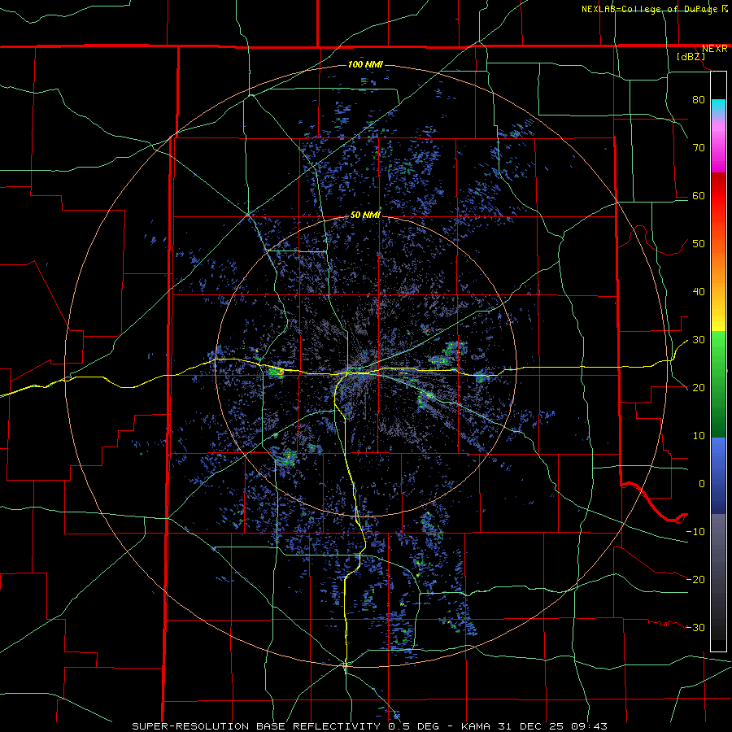
Task: Select the 50 dBZ scale label
Action: (x=699, y=244)
